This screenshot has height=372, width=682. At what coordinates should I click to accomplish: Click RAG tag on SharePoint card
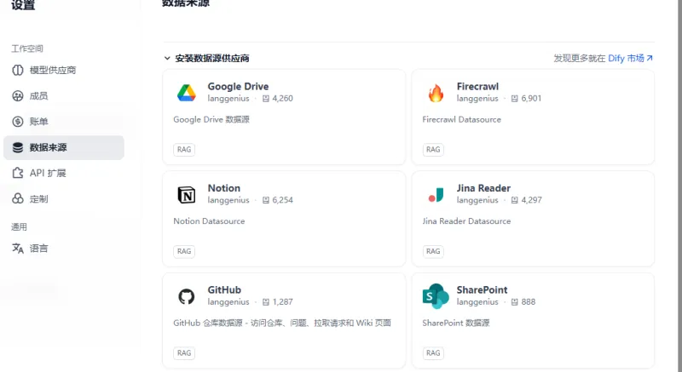(x=433, y=353)
